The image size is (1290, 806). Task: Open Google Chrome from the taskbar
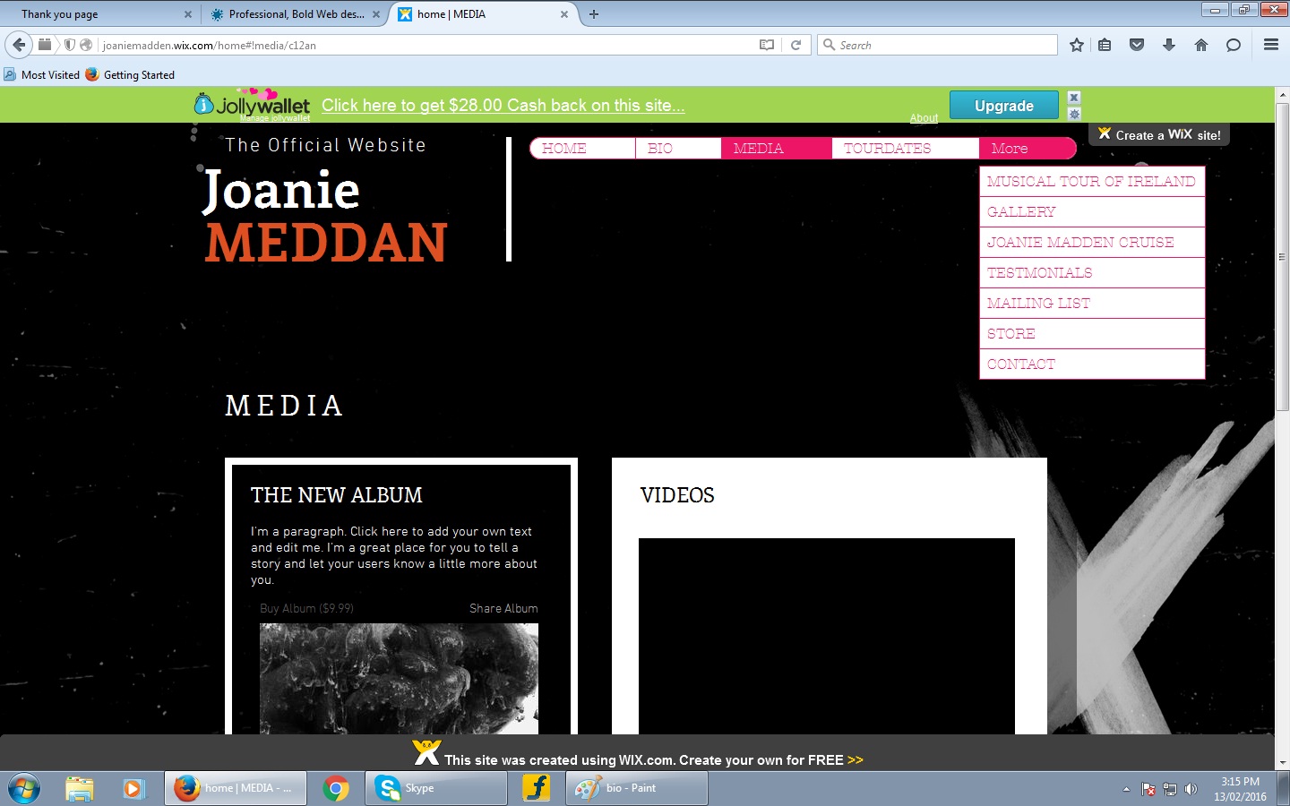(336, 788)
